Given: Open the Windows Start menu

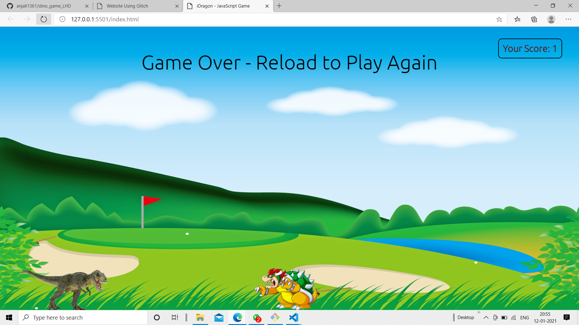Looking at the screenshot, I should pos(9,317).
